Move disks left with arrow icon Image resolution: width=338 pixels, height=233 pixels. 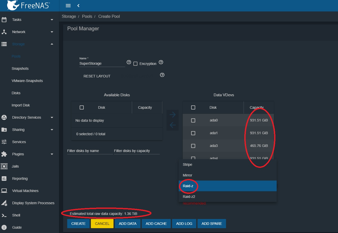[x=173, y=125]
